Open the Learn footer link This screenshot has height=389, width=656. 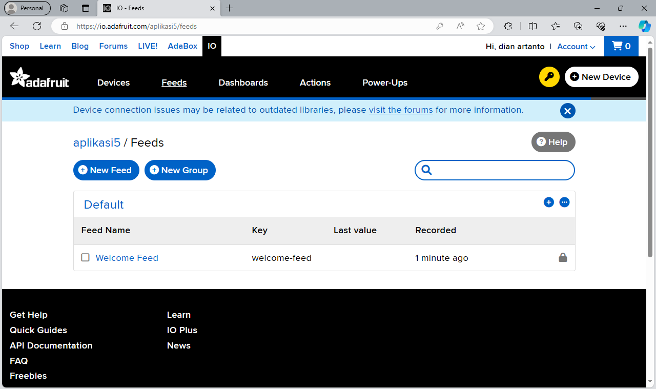coord(179,315)
